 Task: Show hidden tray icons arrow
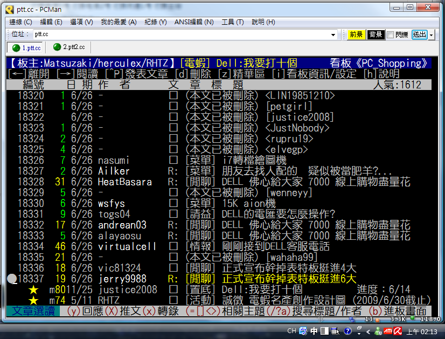368,331
